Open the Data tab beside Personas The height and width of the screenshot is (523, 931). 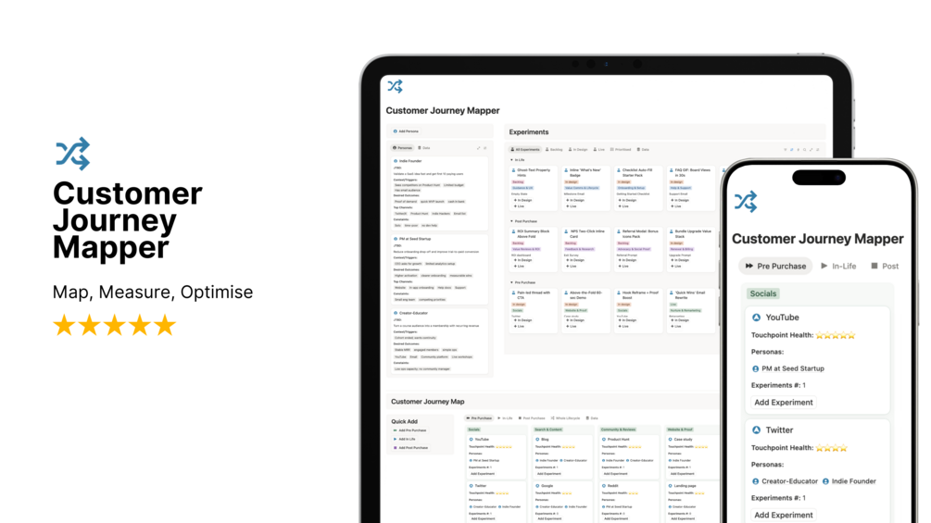(424, 148)
